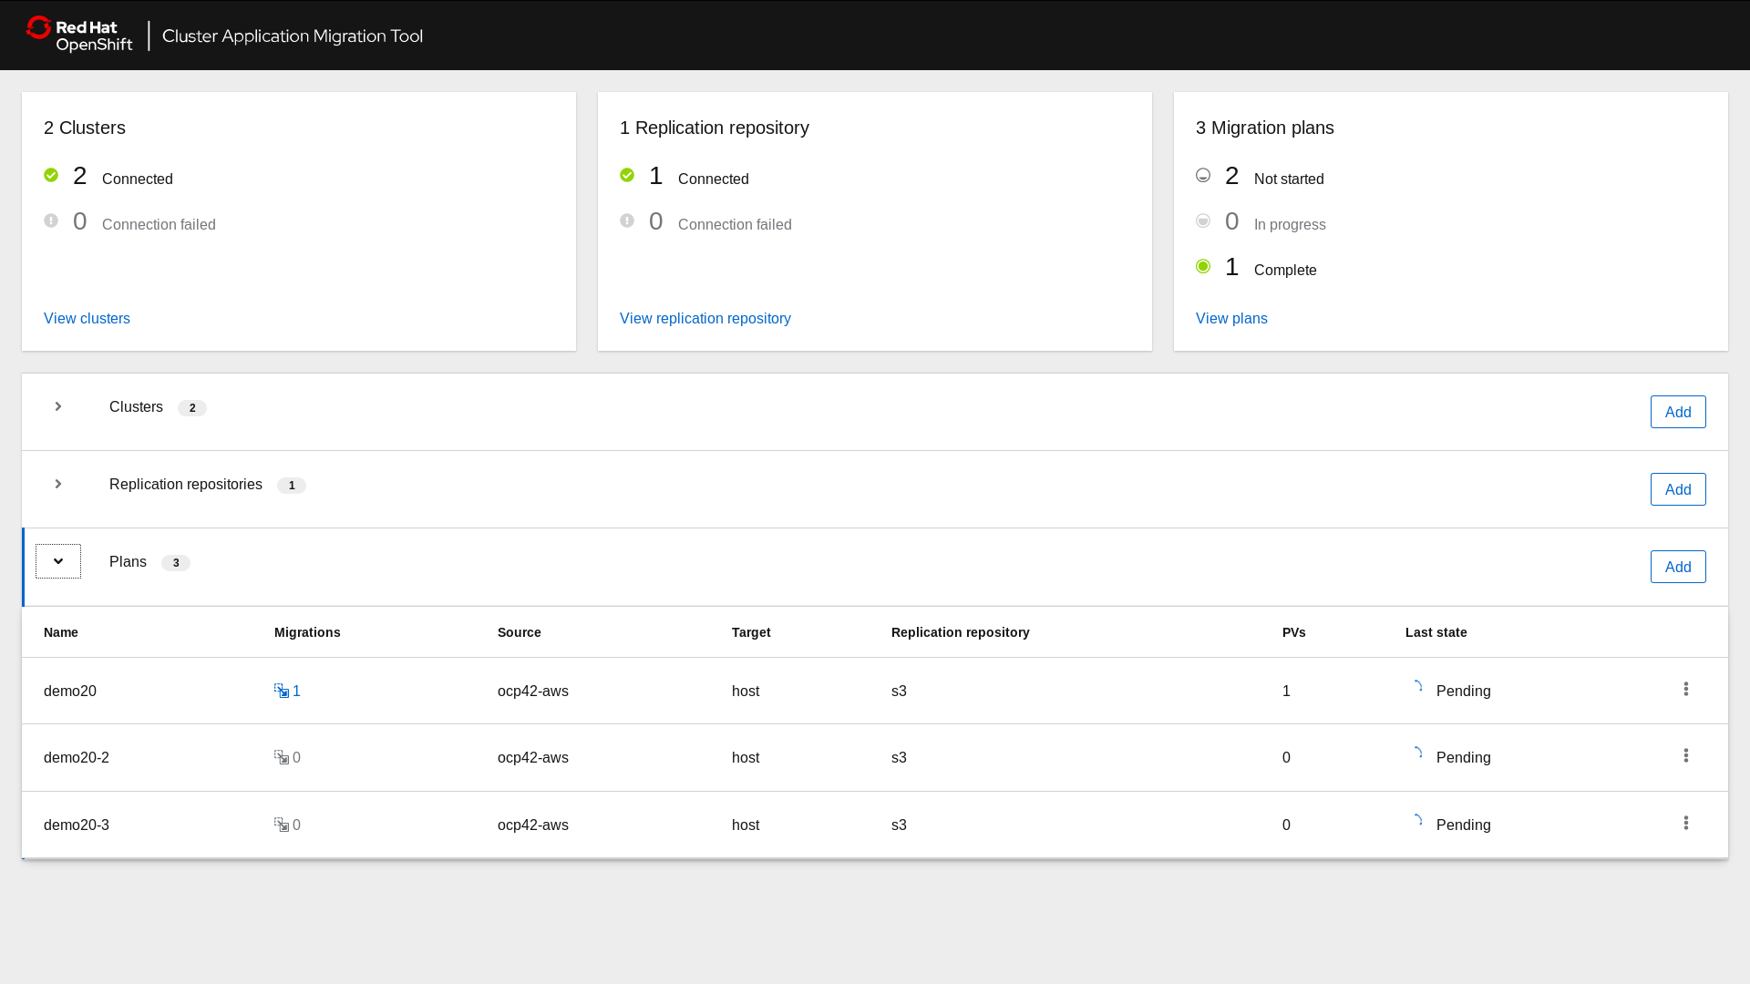
Task: Open the View plans link
Action: click(x=1231, y=318)
